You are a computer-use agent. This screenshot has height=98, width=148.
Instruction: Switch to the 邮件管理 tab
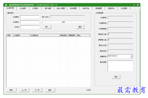[73, 8]
